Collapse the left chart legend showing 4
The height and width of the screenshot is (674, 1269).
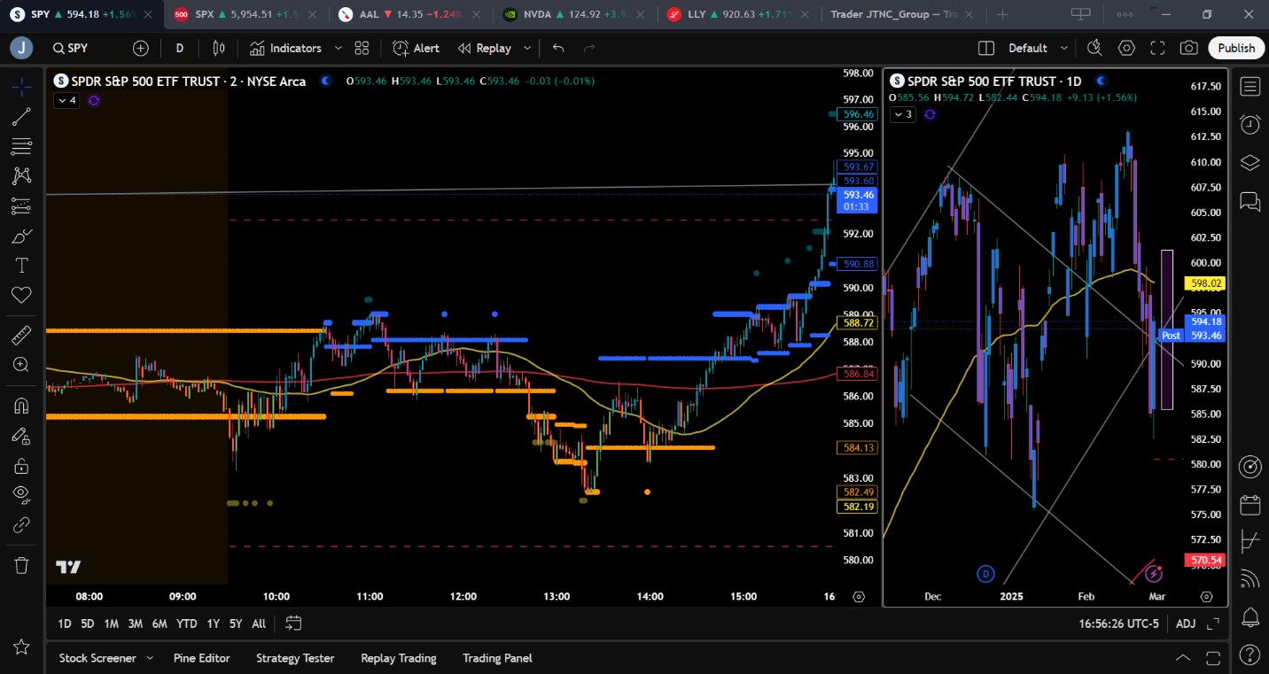[x=67, y=100]
